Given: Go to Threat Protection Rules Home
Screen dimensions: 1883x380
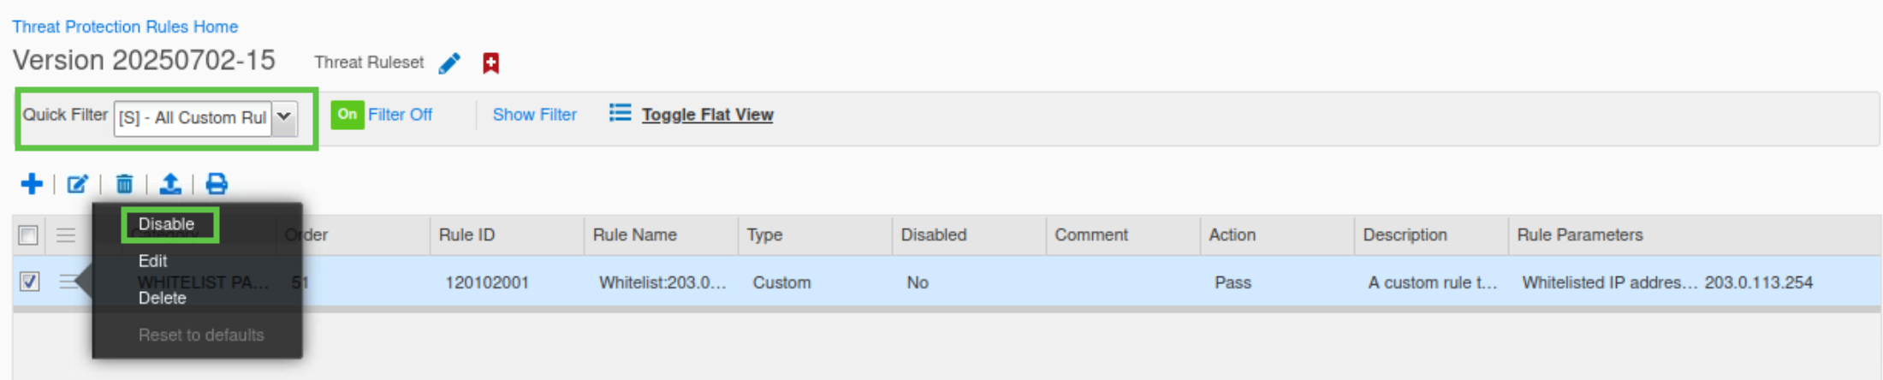Looking at the screenshot, I should click(x=125, y=27).
